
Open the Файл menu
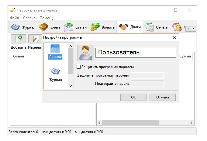(14, 18)
